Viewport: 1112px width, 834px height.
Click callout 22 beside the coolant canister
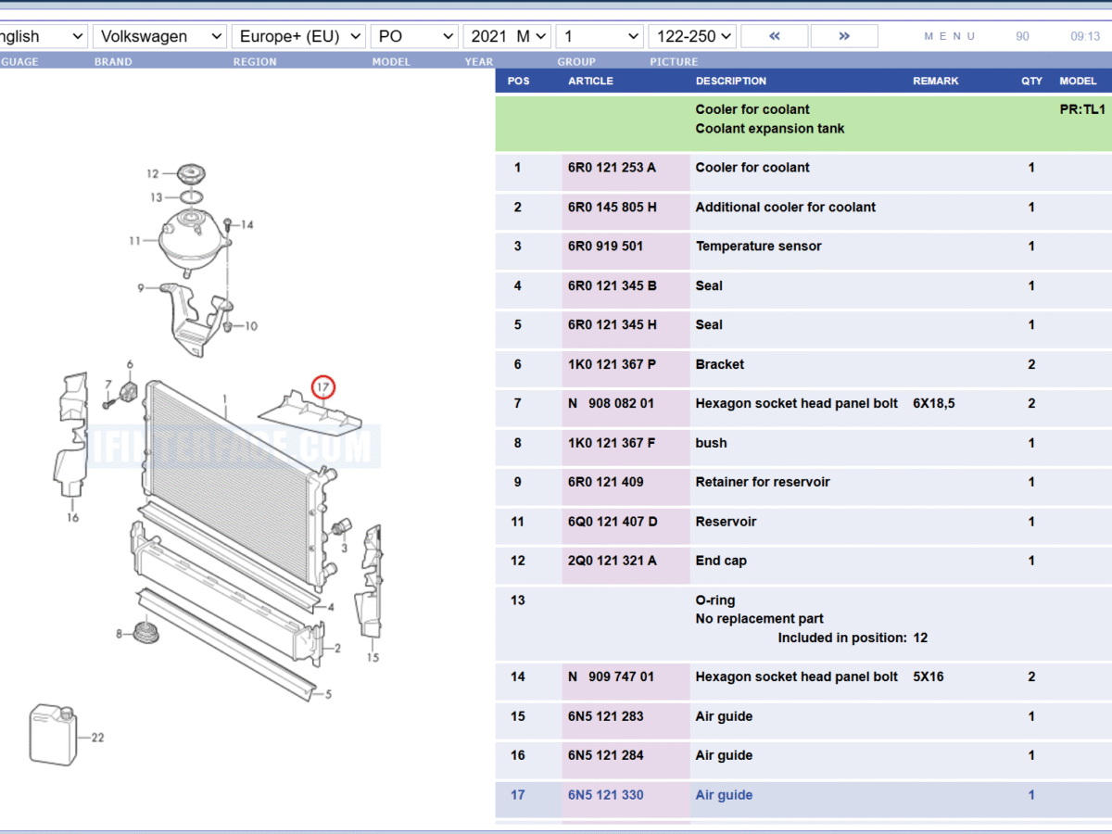[97, 738]
